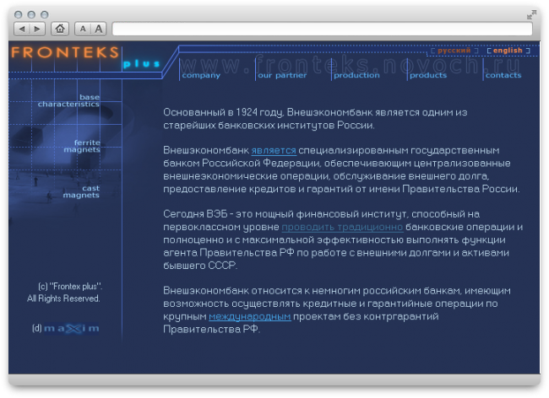Viewport: 549px width, 398px height.
Task: Open the our partner menu item
Action: [282, 75]
